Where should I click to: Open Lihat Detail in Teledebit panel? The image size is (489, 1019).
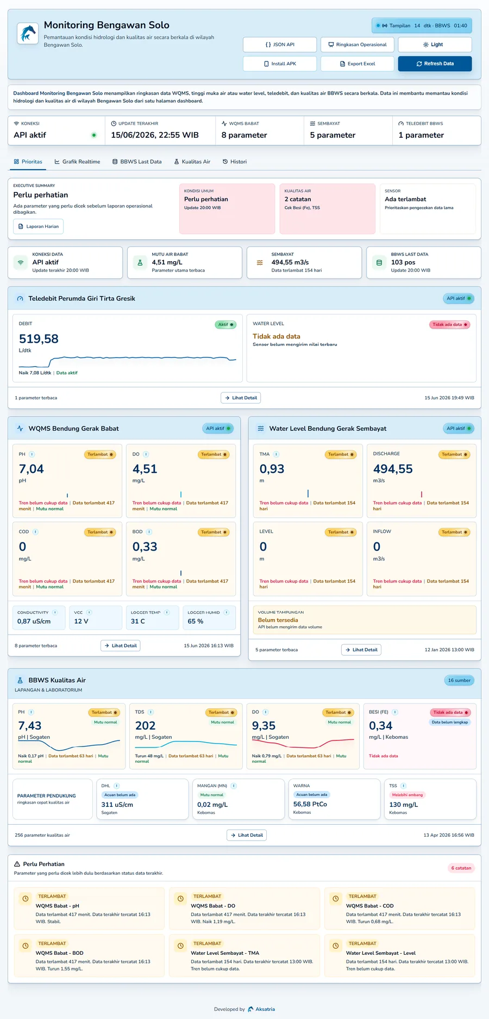pyautogui.click(x=241, y=398)
